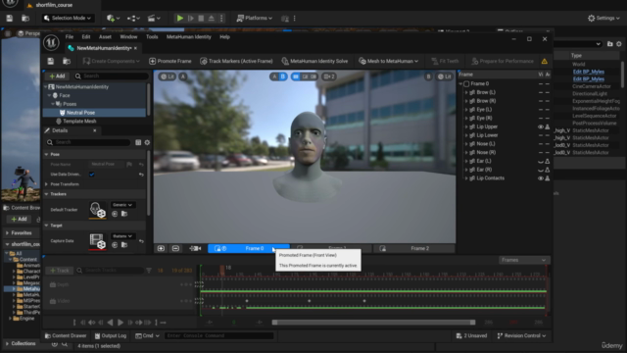Expand Pose Transform section
This screenshot has height=353, width=627.
46,184
